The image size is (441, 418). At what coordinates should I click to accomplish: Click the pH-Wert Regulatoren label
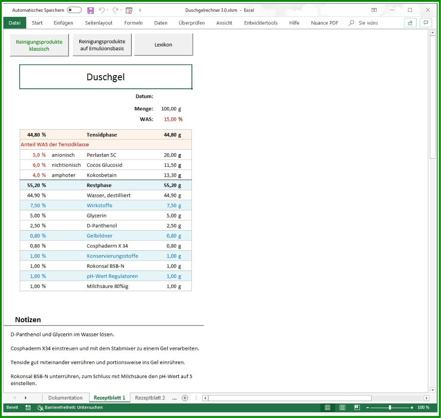(112, 277)
